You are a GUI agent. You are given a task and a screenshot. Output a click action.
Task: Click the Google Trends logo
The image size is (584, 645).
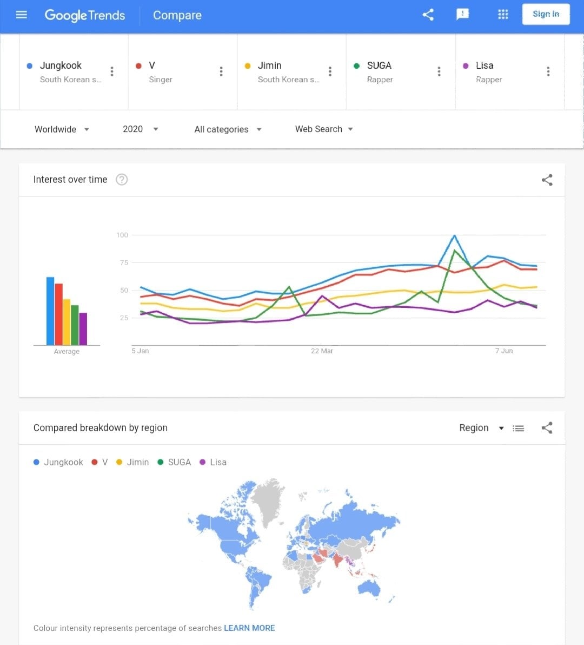click(85, 15)
